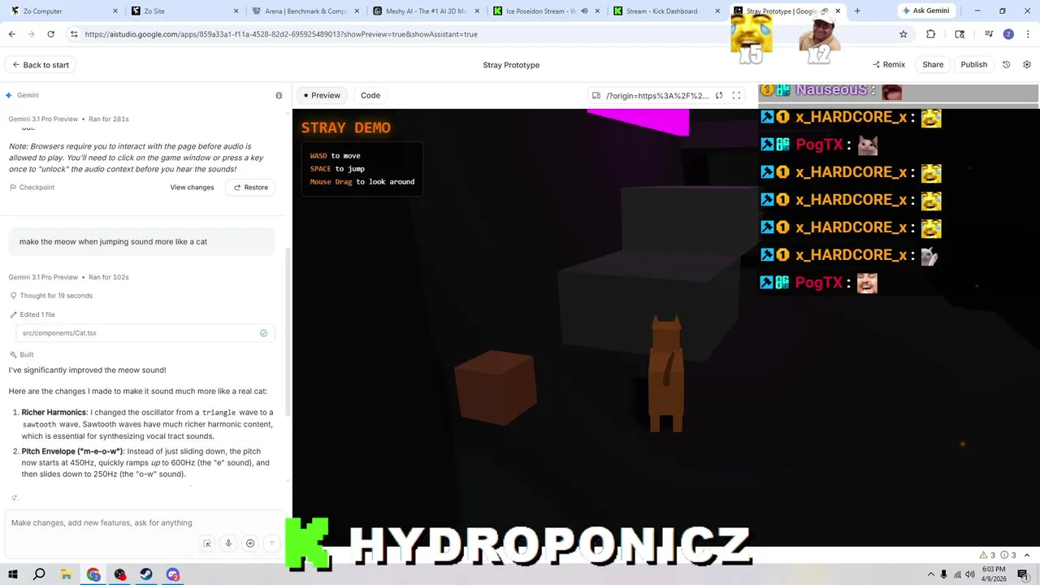
Task: Mute the Ice Poseidon Stream tab audio
Action: (x=583, y=11)
